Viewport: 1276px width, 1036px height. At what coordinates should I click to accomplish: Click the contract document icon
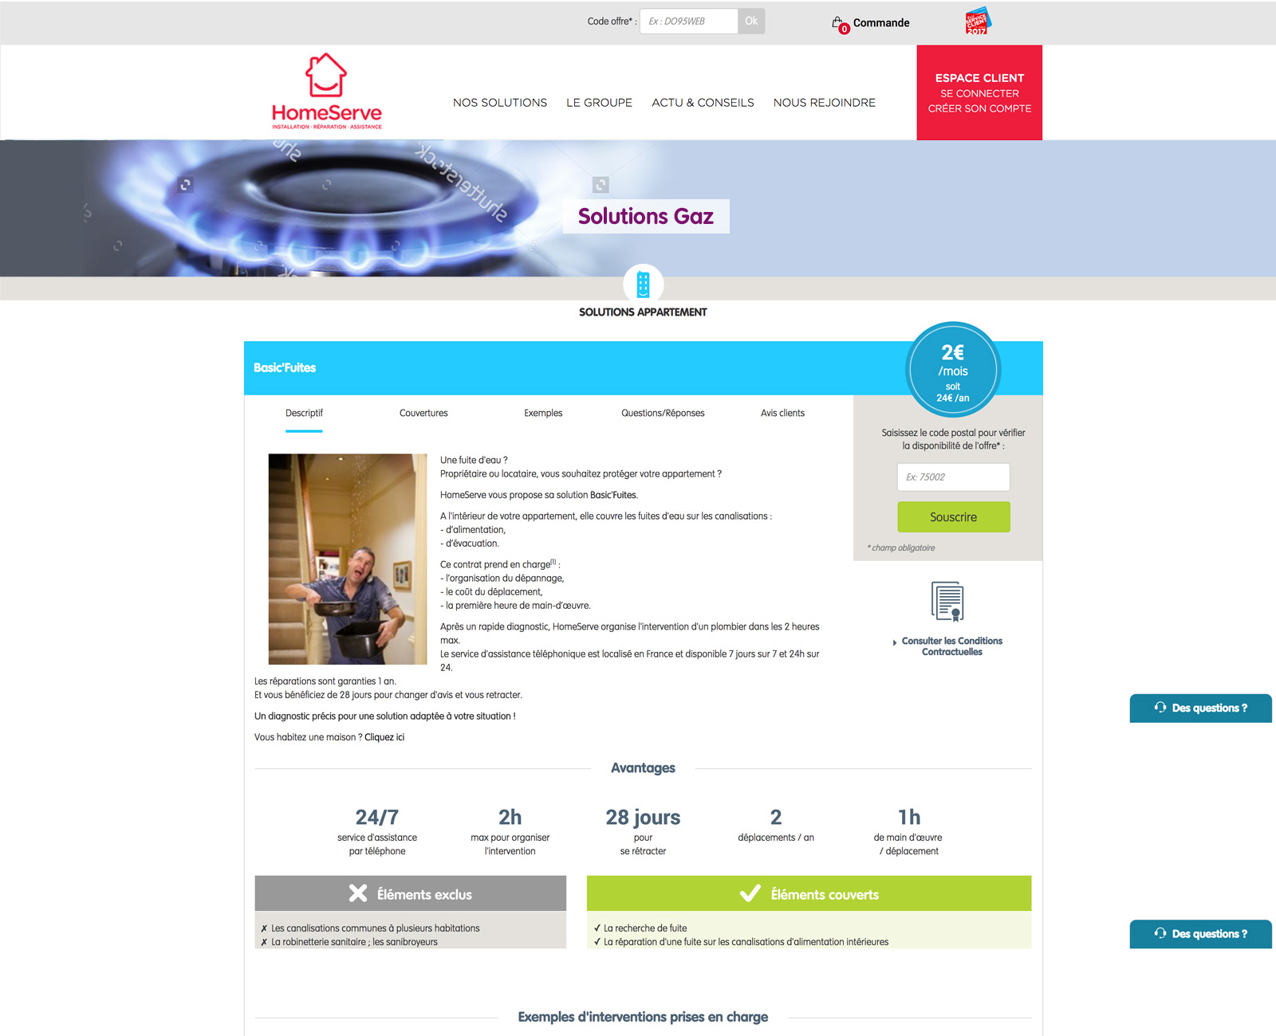tap(947, 601)
